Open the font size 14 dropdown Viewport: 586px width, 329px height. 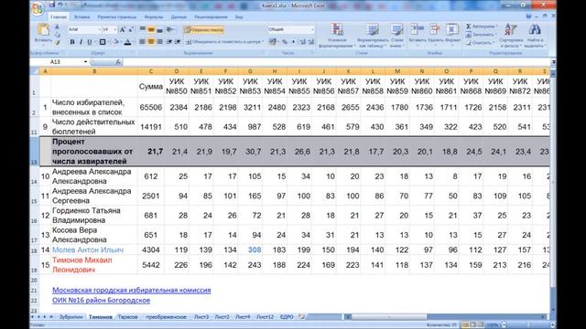[114, 29]
